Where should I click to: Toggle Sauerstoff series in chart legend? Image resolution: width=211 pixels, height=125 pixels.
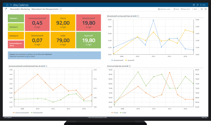click(x=129, y=60)
